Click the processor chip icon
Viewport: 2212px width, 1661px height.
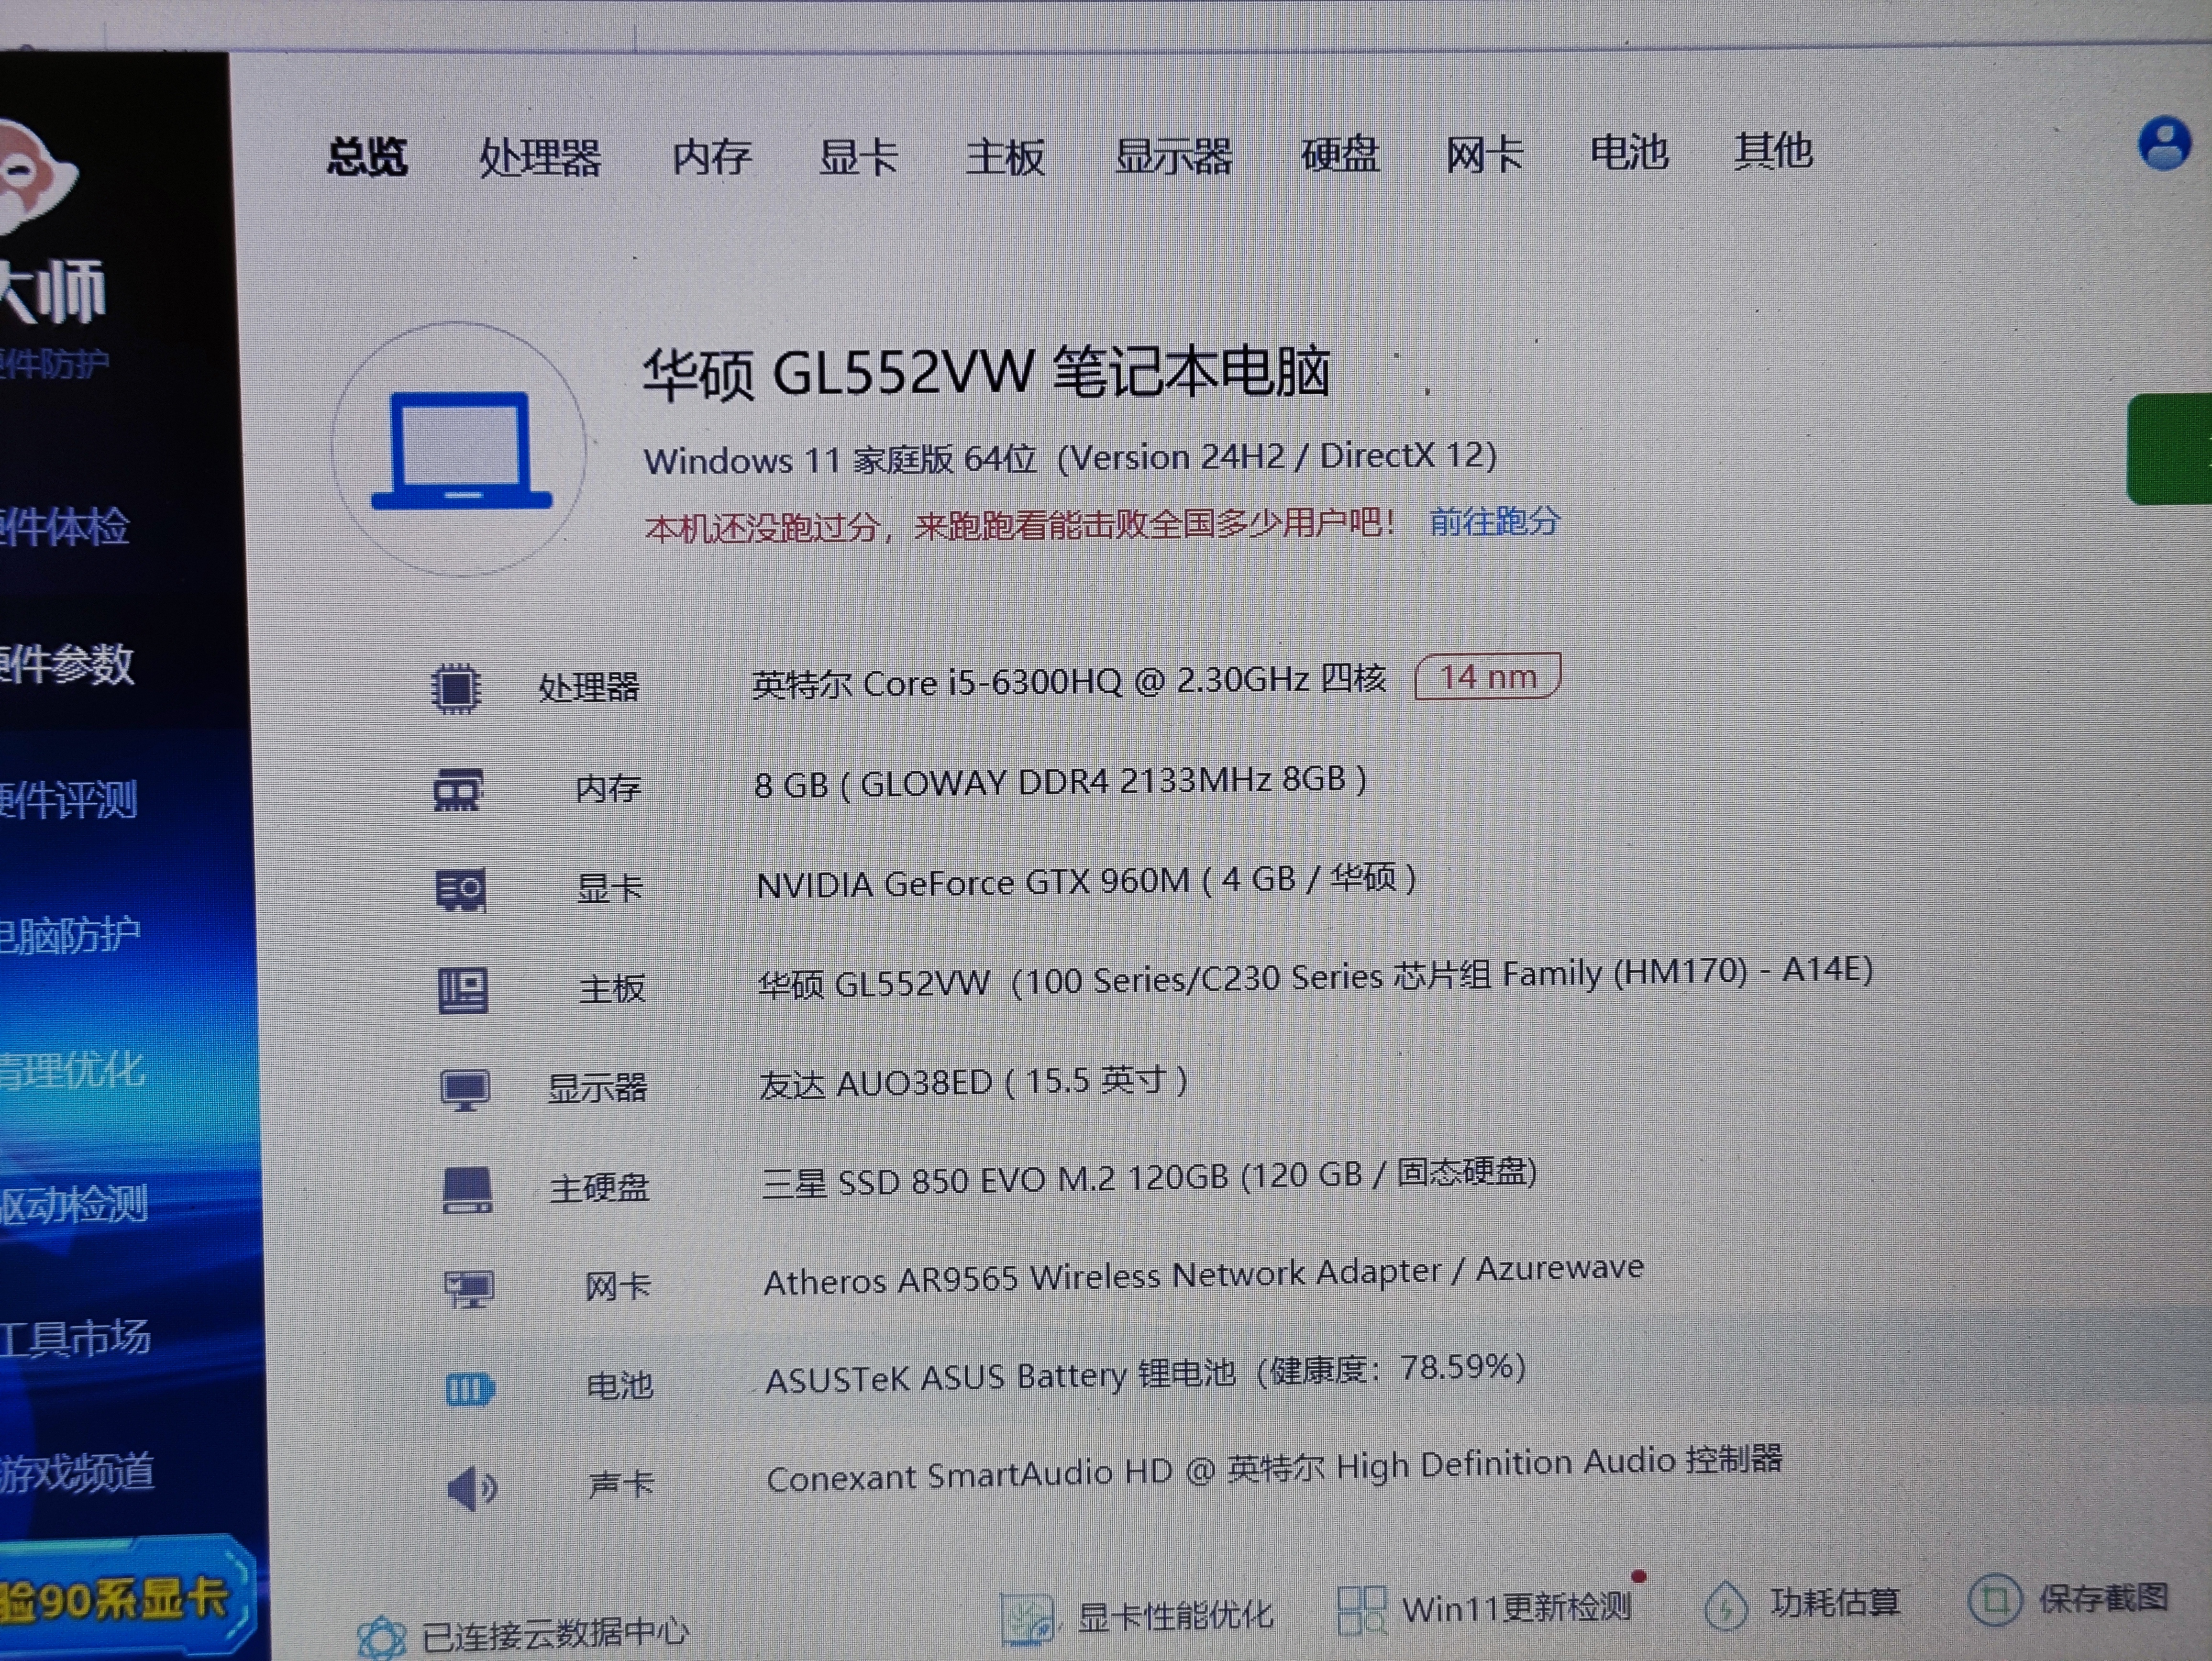(x=456, y=688)
